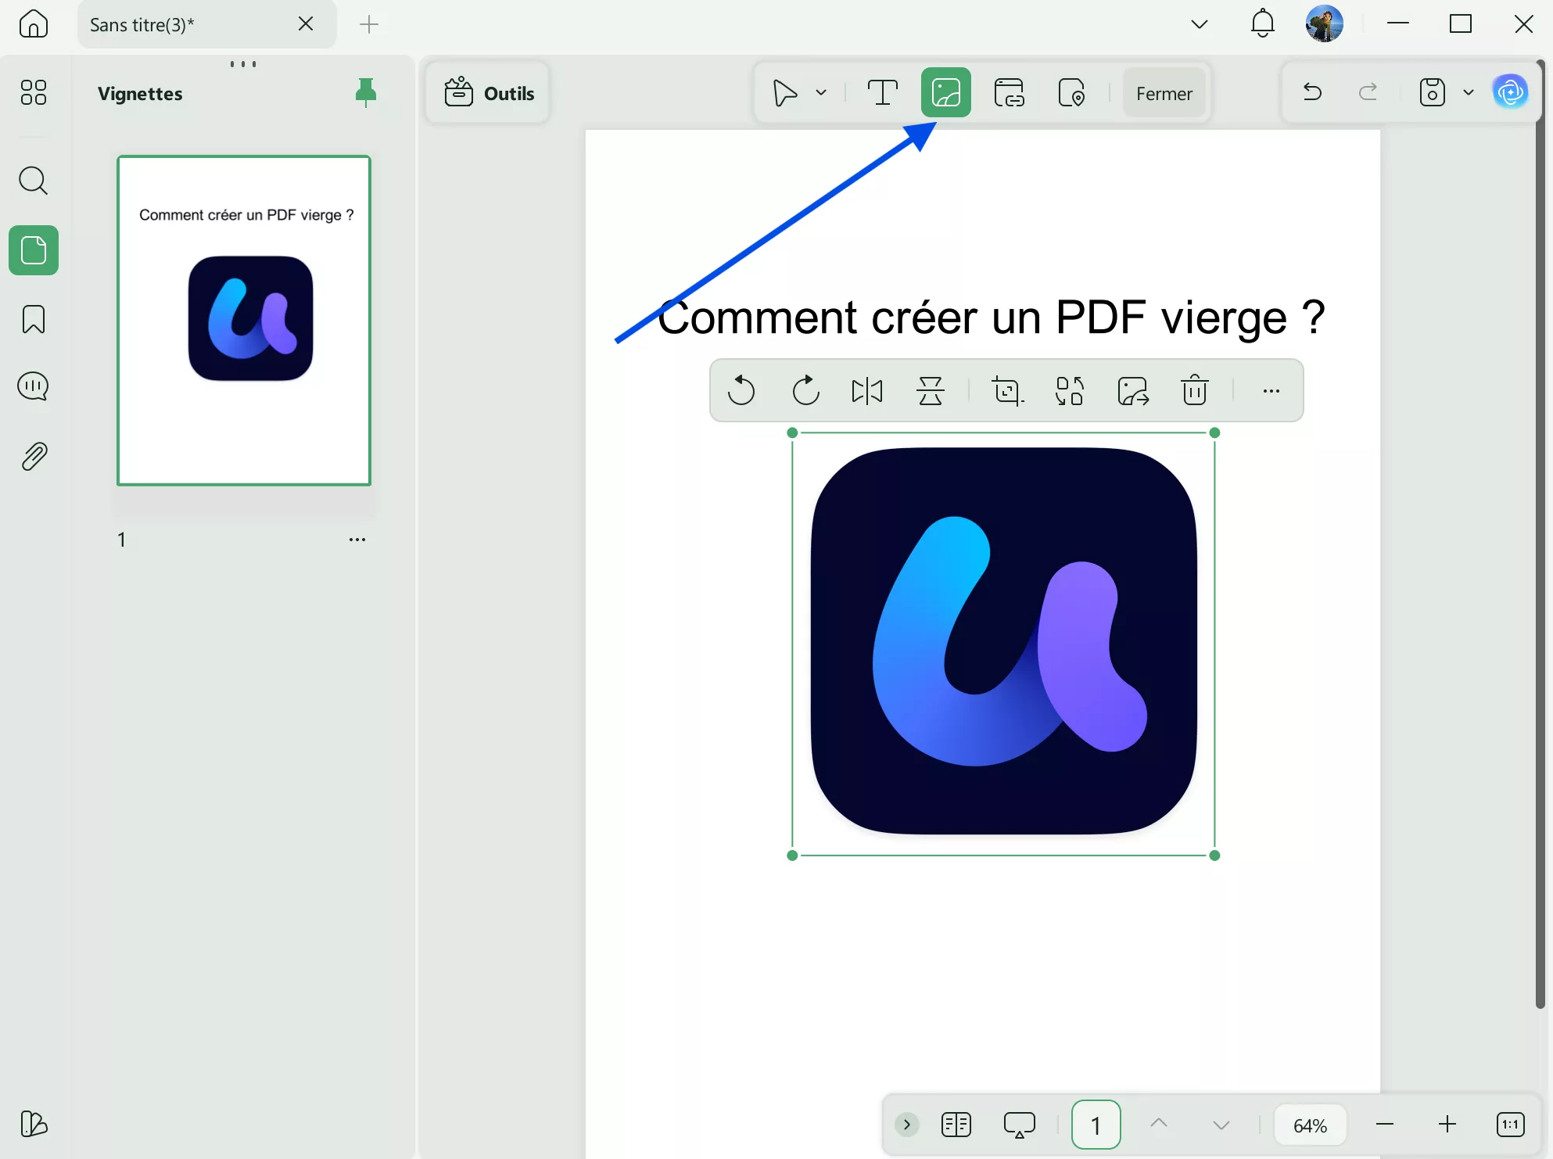Screen dimensions: 1553x1159
Task: Open the Comments panel
Action: (33, 386)
